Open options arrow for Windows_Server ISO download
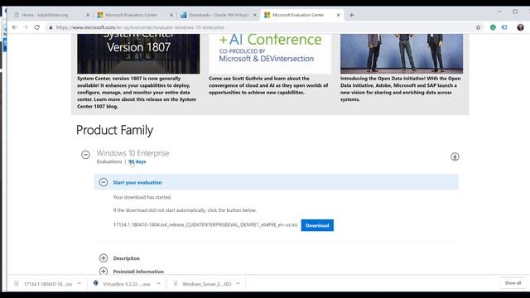 pyautogui.click(x=238, y=283)
